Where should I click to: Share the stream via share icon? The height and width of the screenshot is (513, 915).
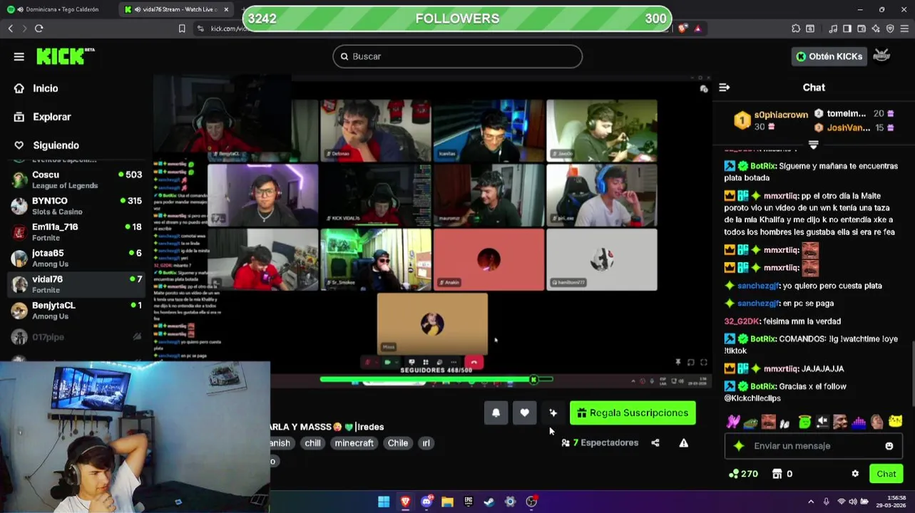[655, 442]
